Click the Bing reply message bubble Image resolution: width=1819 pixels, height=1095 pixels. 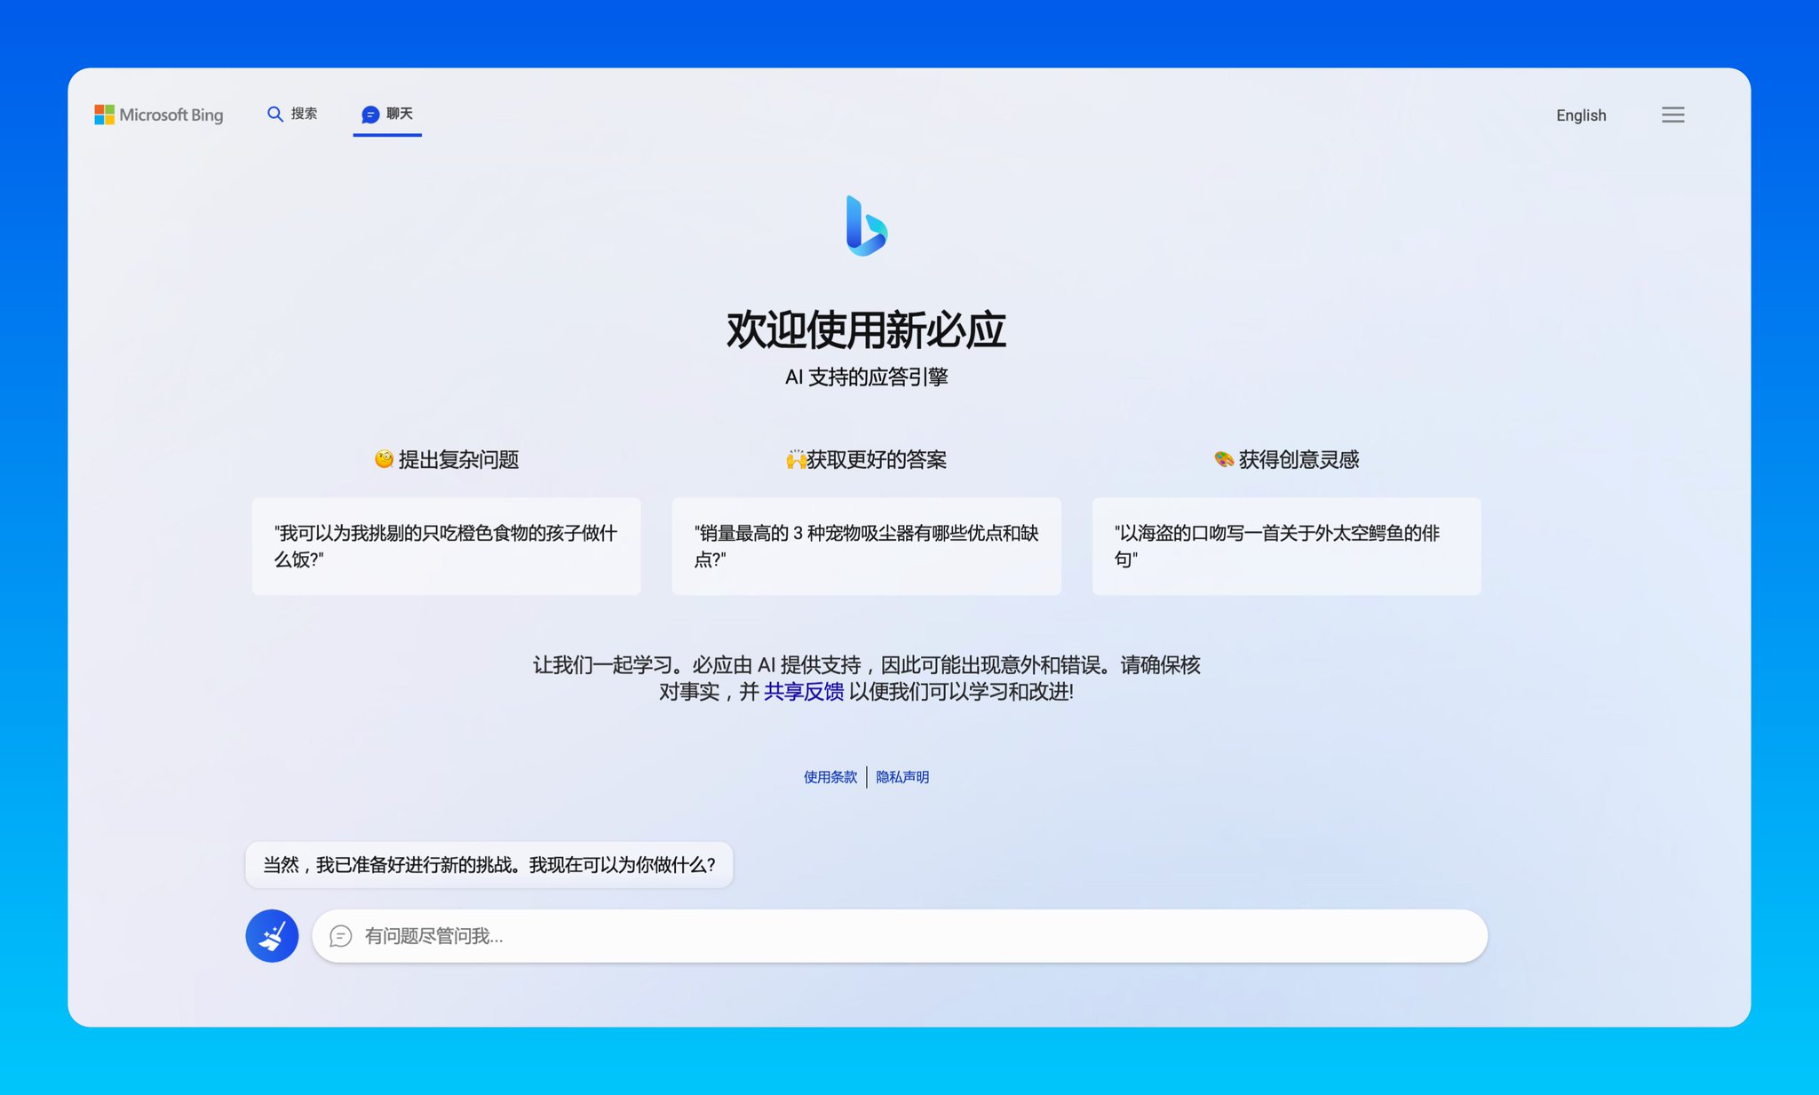[489, 863]
